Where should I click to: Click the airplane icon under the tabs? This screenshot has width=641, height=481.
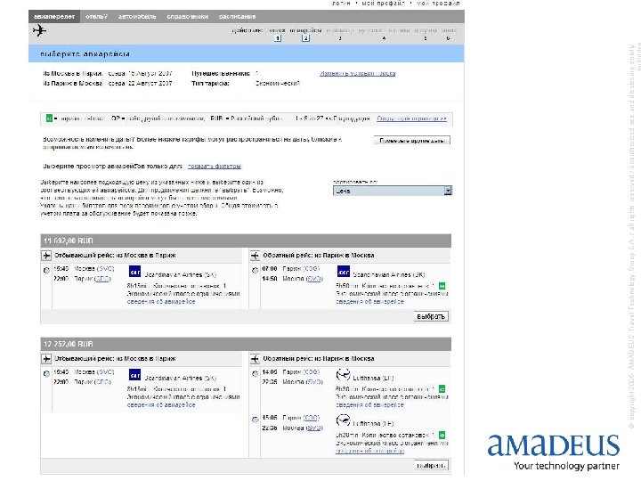(x=39, y=30)
